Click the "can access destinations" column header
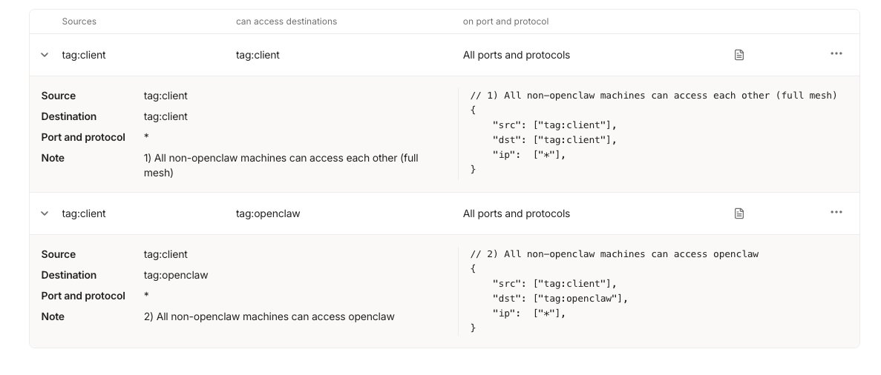The height and width of the screenshot is (375, 881). (286, 21)
